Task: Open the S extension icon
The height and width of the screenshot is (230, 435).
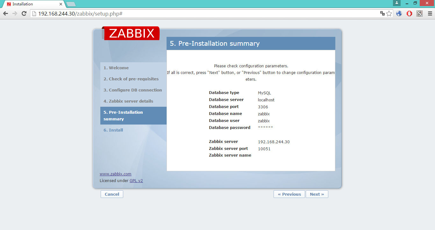Action: (419, 13)
